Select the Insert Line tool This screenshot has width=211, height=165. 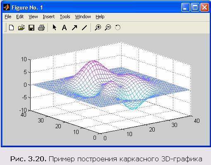(84, 27)
